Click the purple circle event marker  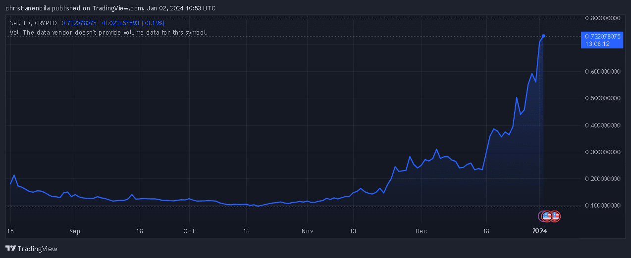[542, 216]
